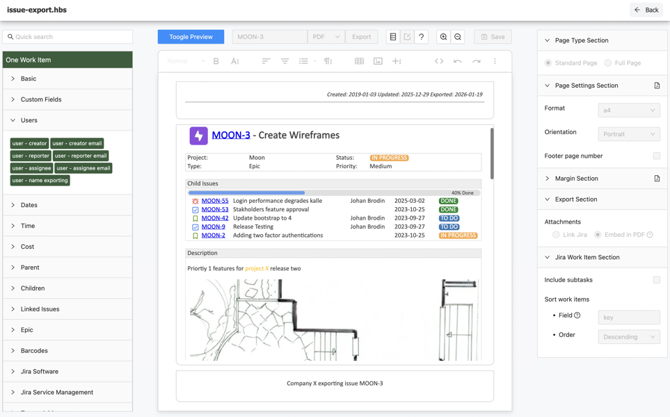Click the One Work Item header
This screenshot has height=417, width=670.
coord(67,60)
